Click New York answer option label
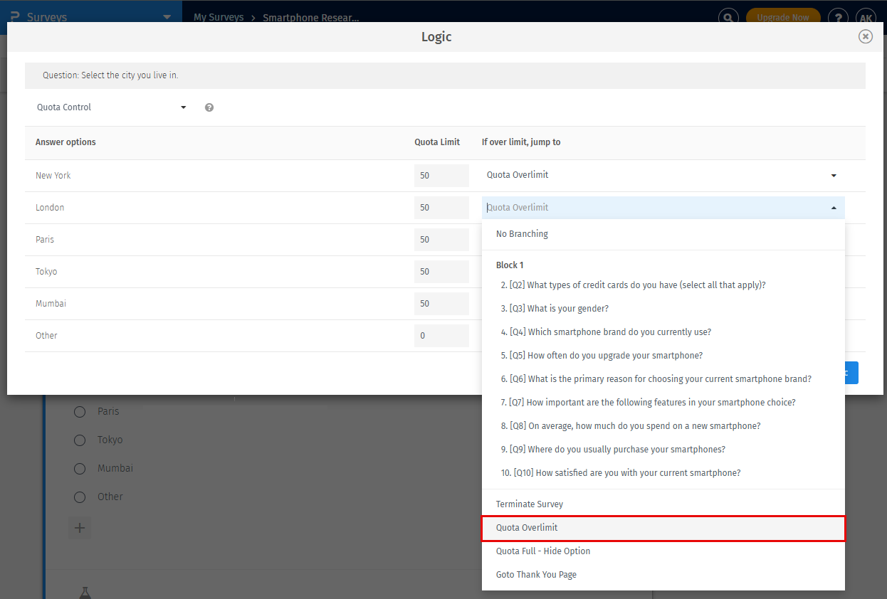Viewport: 887px width, 599px height. [53, 176]
